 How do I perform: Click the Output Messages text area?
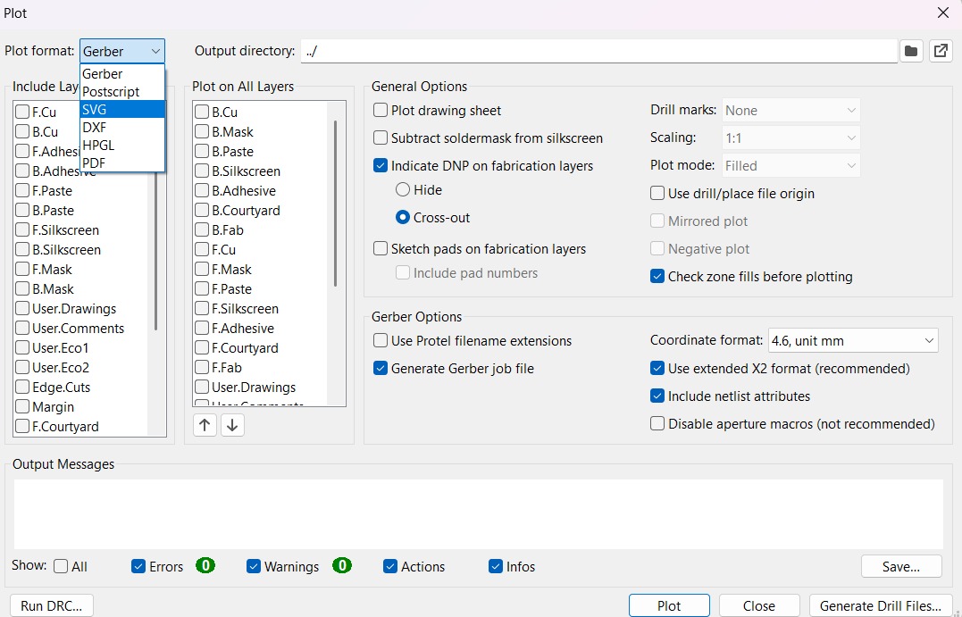[x=479, y=514]
